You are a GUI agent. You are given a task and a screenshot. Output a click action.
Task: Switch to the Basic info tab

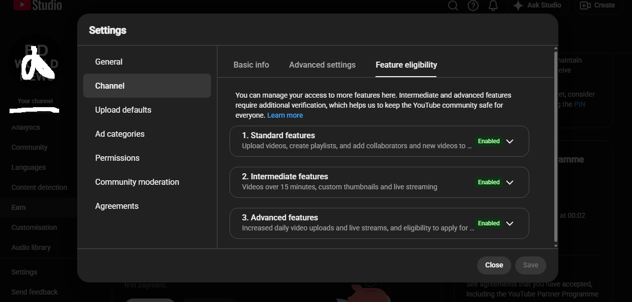[251, 65]
